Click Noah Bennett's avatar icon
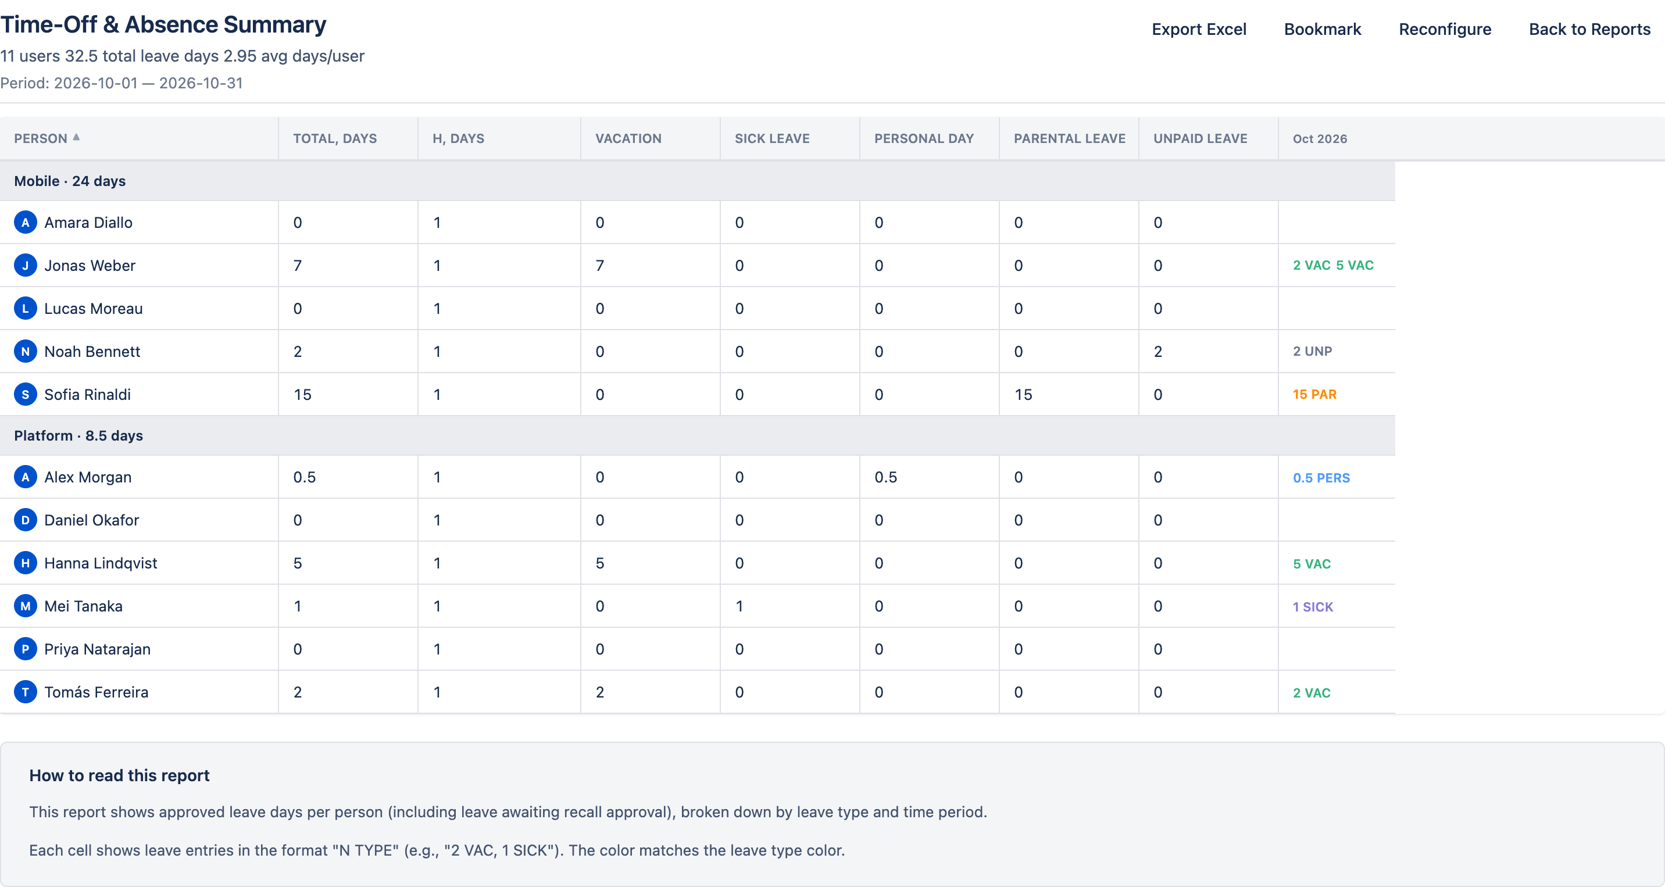Viewport: 1665px width, 887px height. [25, 352]
